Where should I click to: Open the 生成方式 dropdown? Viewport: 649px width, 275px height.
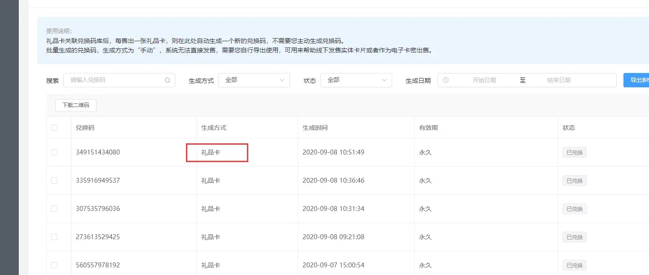tap(254, 80)
